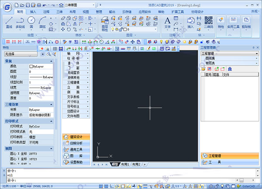262x189 pixels.
Task: Click the 日照分析 panel button
Action: 76,143
